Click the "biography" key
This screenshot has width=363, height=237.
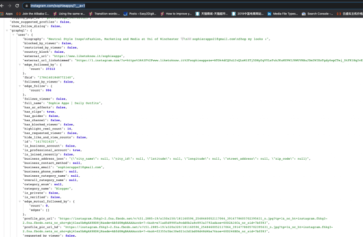(33, 39)
